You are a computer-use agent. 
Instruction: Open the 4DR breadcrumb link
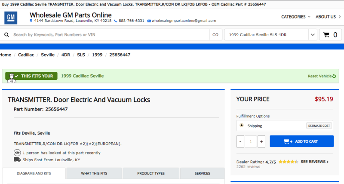(66, 55)
